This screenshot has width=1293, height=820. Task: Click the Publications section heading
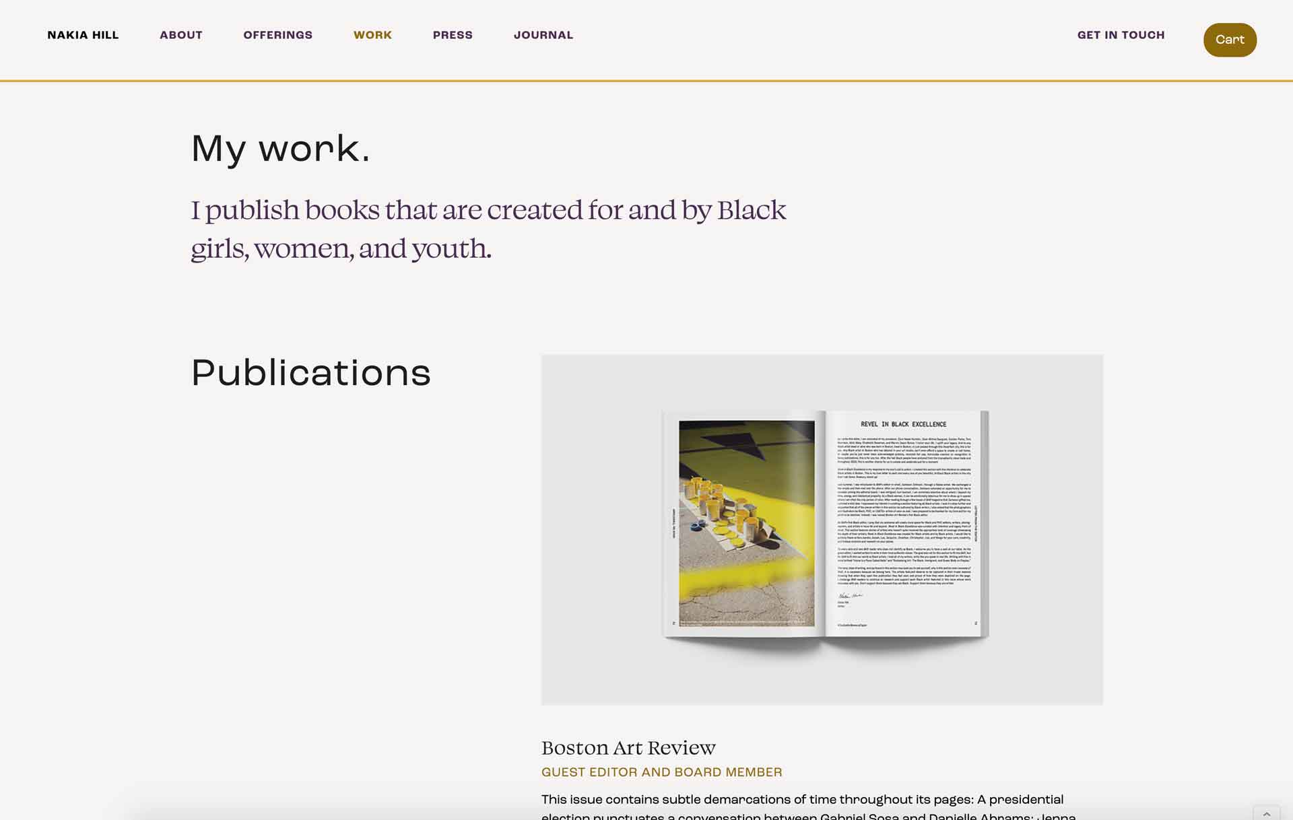310,372
